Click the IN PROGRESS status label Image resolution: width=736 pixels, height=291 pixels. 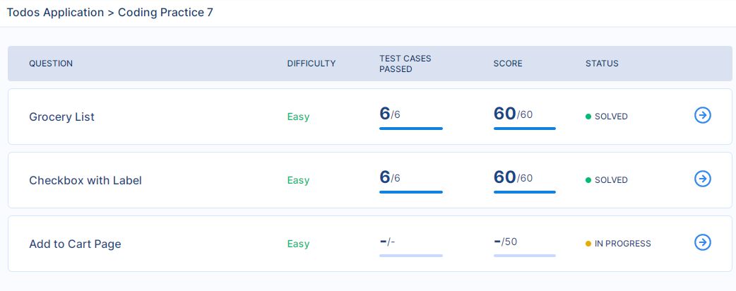coord(622,244)
